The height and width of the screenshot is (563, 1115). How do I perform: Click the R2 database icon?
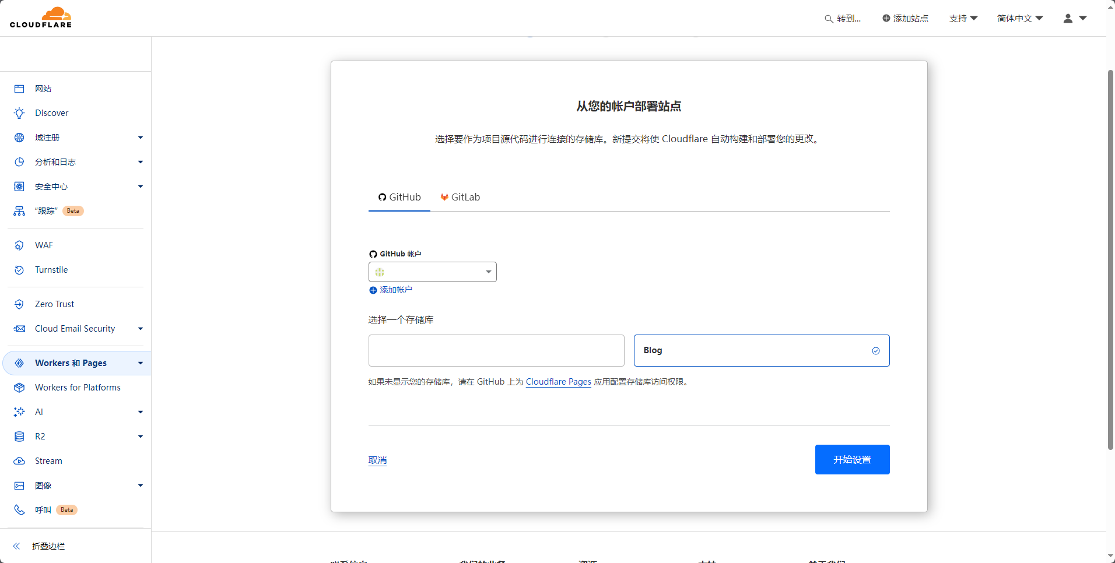(19, 437)
